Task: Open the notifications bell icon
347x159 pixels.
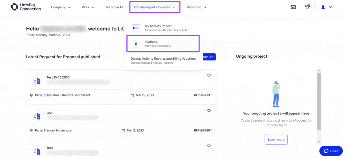Action: pos(307,7)
